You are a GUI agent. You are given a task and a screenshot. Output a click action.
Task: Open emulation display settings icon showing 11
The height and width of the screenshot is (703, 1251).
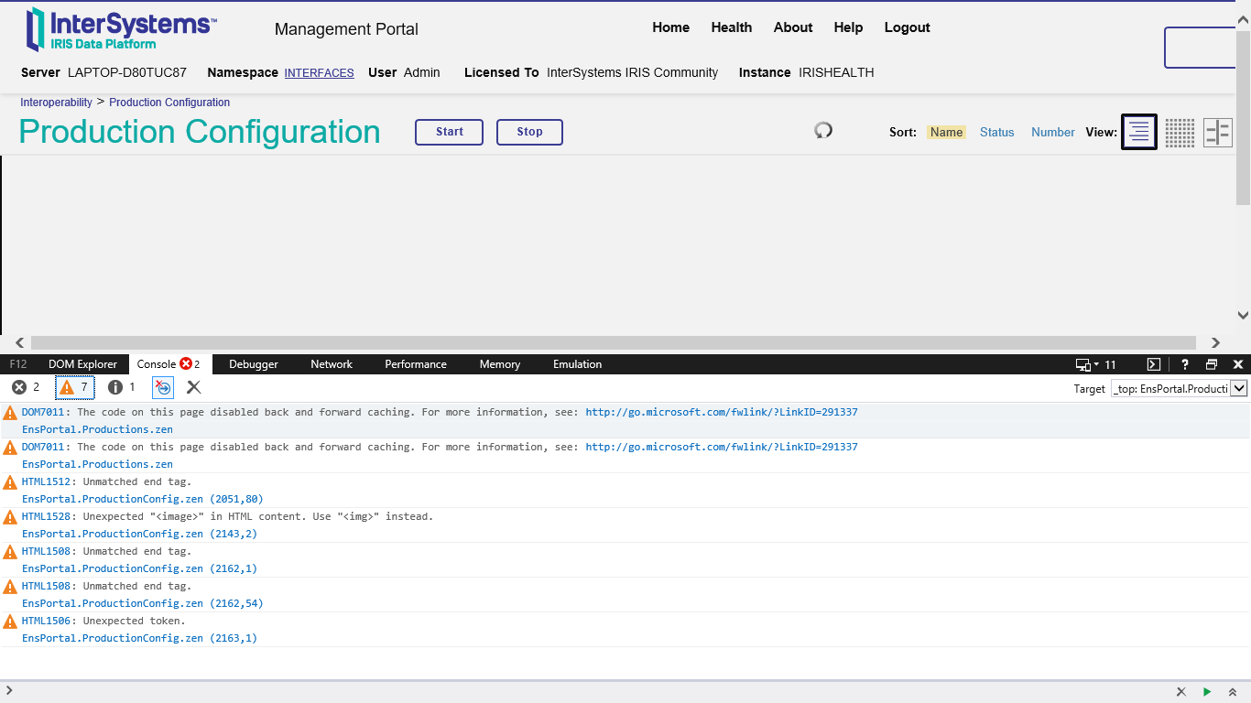(x=1096, y=364)
